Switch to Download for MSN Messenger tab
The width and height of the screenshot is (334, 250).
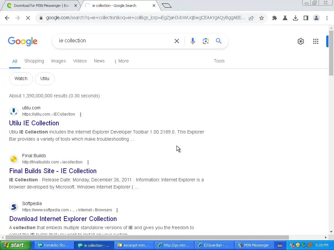click(x=40, y=6)
